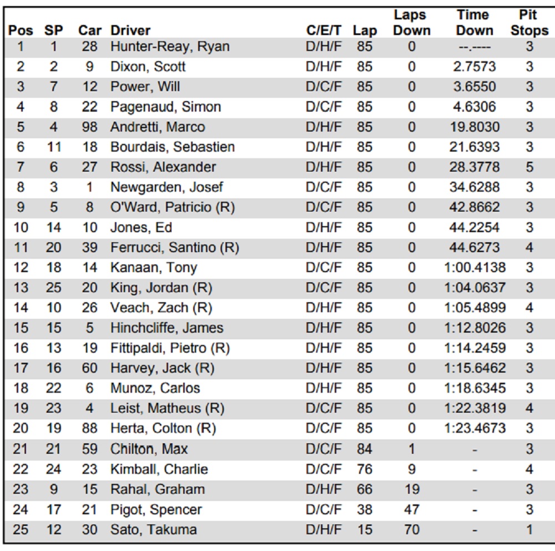
Task: Select the 1:23.4673 time down cell
Action: (x=475, y=429)
